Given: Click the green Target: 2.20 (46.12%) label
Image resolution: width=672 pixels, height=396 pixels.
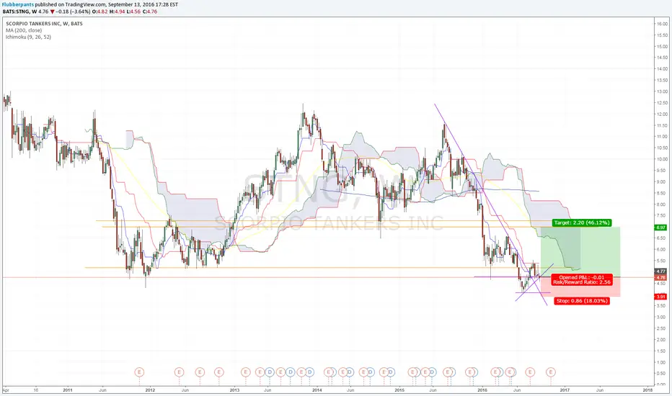Looking at the screenshot, I should (x=582, y=222).
